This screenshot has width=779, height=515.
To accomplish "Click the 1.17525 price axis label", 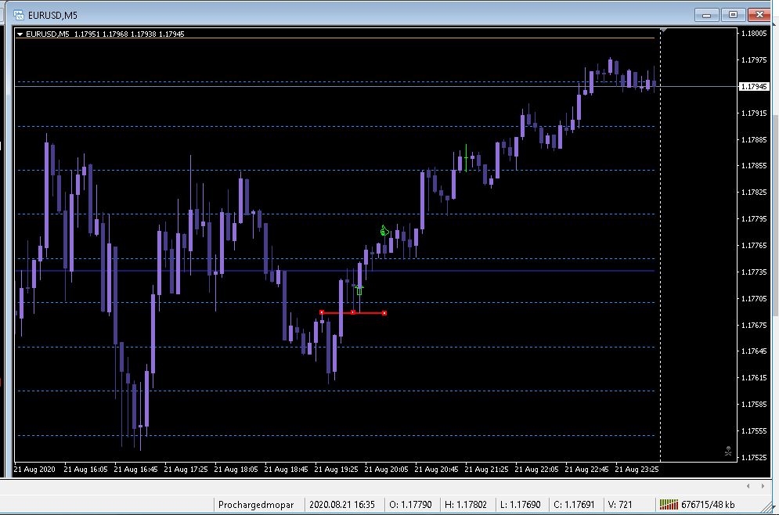I will (x=754, y=457).
